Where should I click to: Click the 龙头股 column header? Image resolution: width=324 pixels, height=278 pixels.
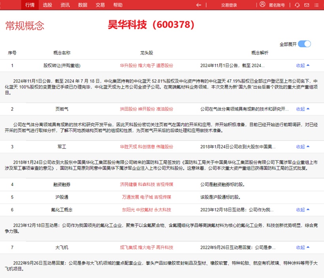click(147, 53)
